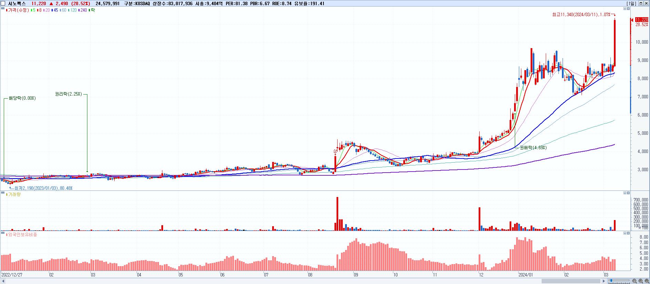This screenshot has height=284, width=650.
Task: Toggle the 5-day moving average legend
Action: [33, 10]
